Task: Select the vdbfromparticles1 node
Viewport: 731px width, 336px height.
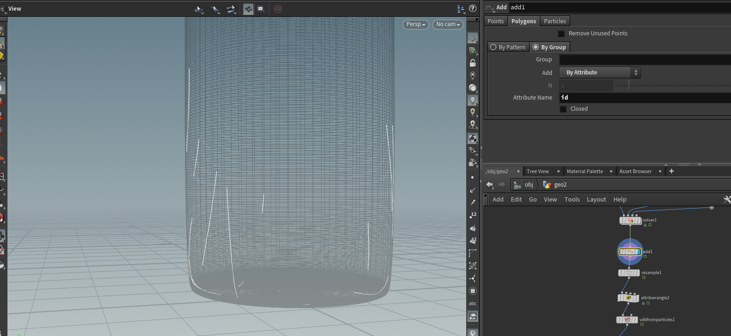Action: [627, 320]
